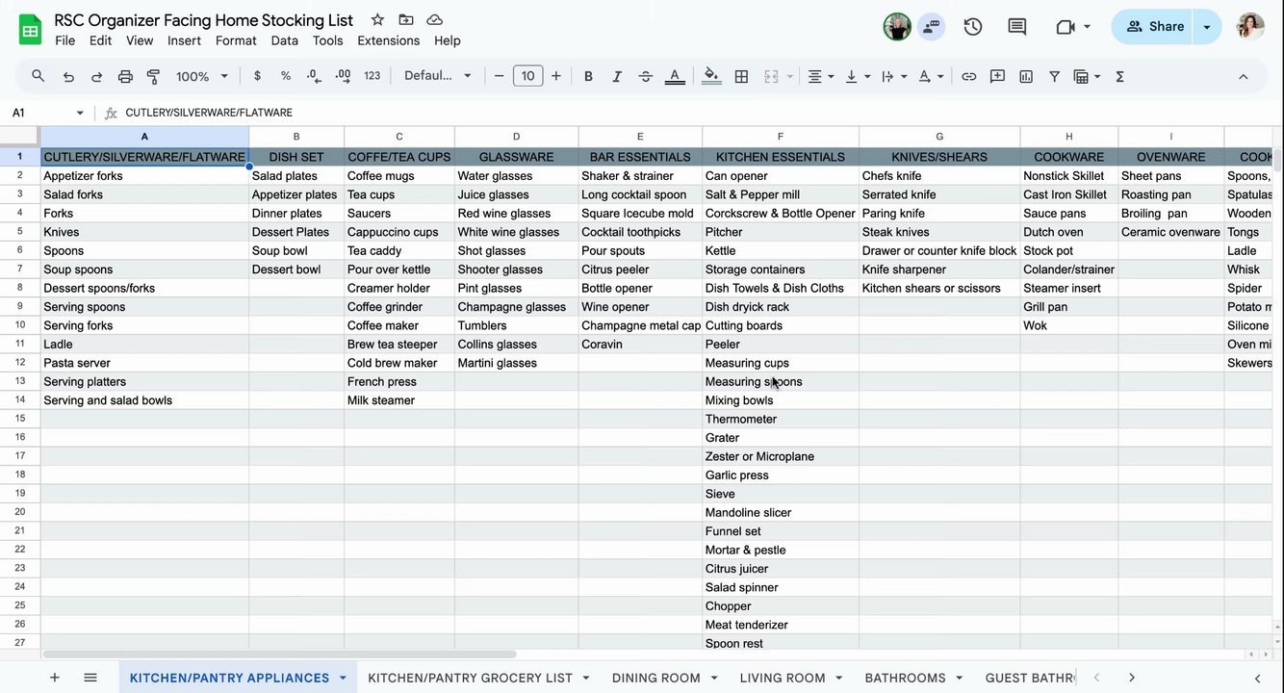Open the account profile avatar
The height and width of the screenshot is (693, 1284).
[x=1250, y=27]
